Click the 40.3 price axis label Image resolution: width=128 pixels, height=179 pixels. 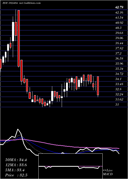[x=118, y=28]
